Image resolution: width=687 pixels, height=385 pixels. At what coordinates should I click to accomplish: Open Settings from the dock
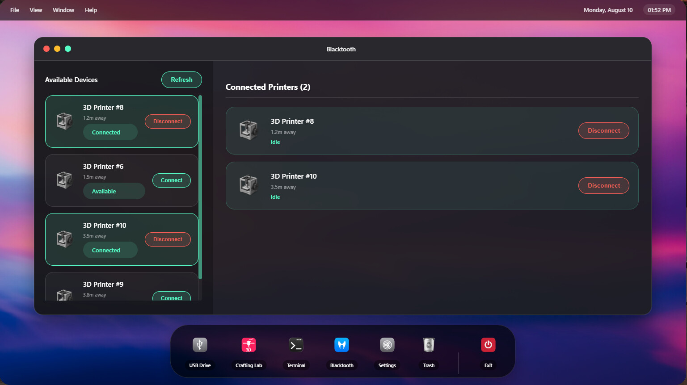coord(387,345)
